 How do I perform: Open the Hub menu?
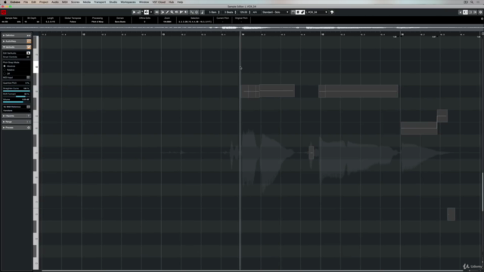click(x=171, y=2)
